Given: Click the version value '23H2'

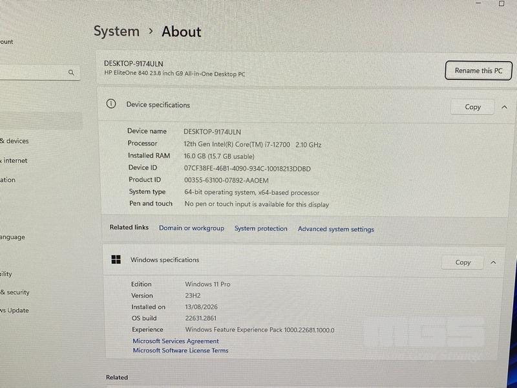Looking at the screenshot, I should [x=193, y=296].
